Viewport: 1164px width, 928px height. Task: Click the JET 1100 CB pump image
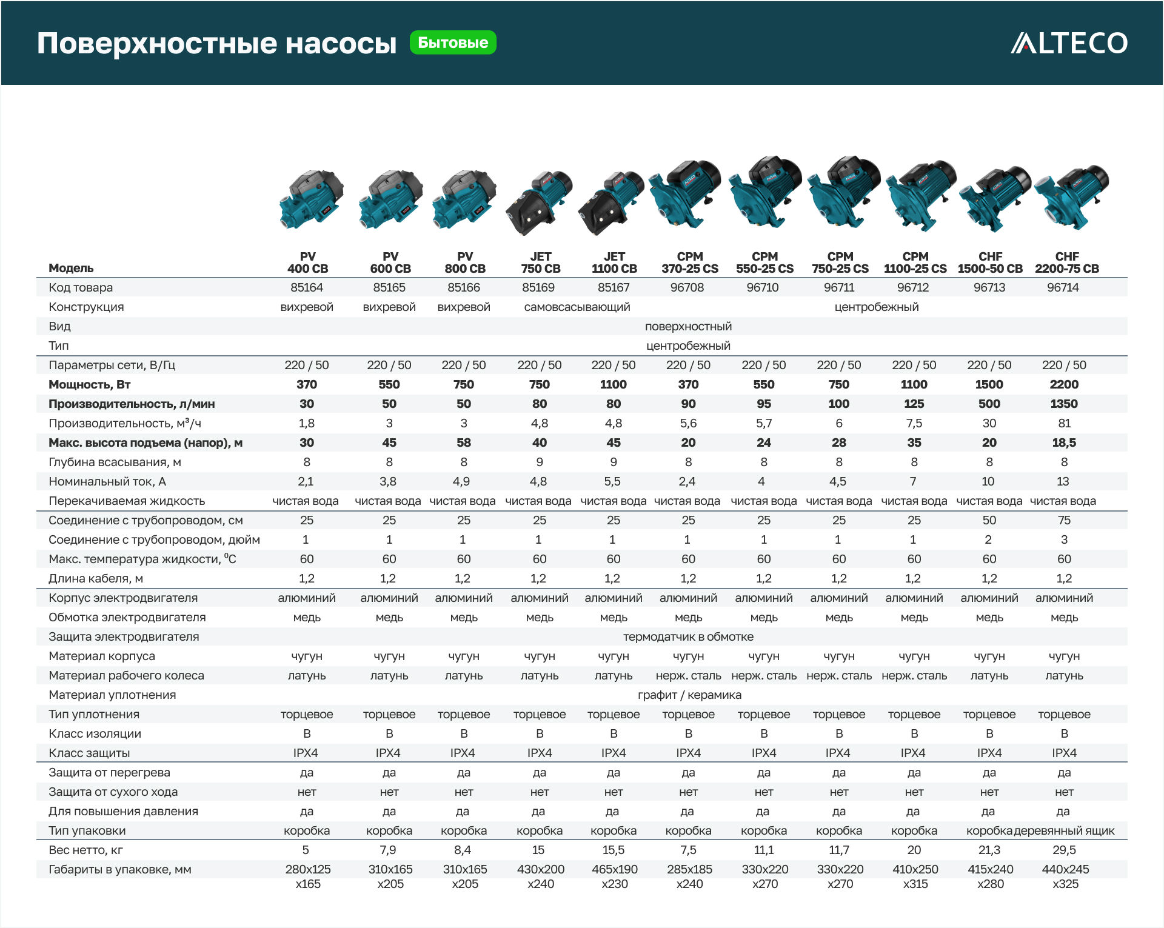(611, 203)
